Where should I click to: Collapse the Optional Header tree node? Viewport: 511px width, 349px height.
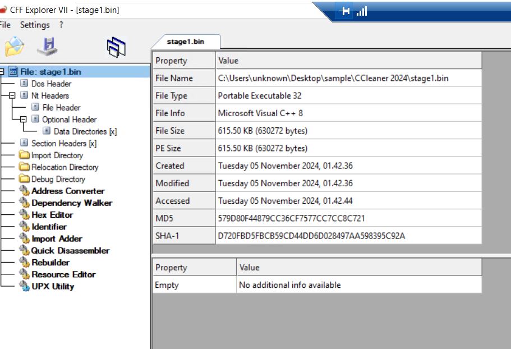point(23,120)
